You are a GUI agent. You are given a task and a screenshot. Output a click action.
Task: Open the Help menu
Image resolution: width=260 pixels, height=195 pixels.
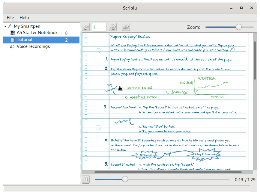click(x=24, y=18)
